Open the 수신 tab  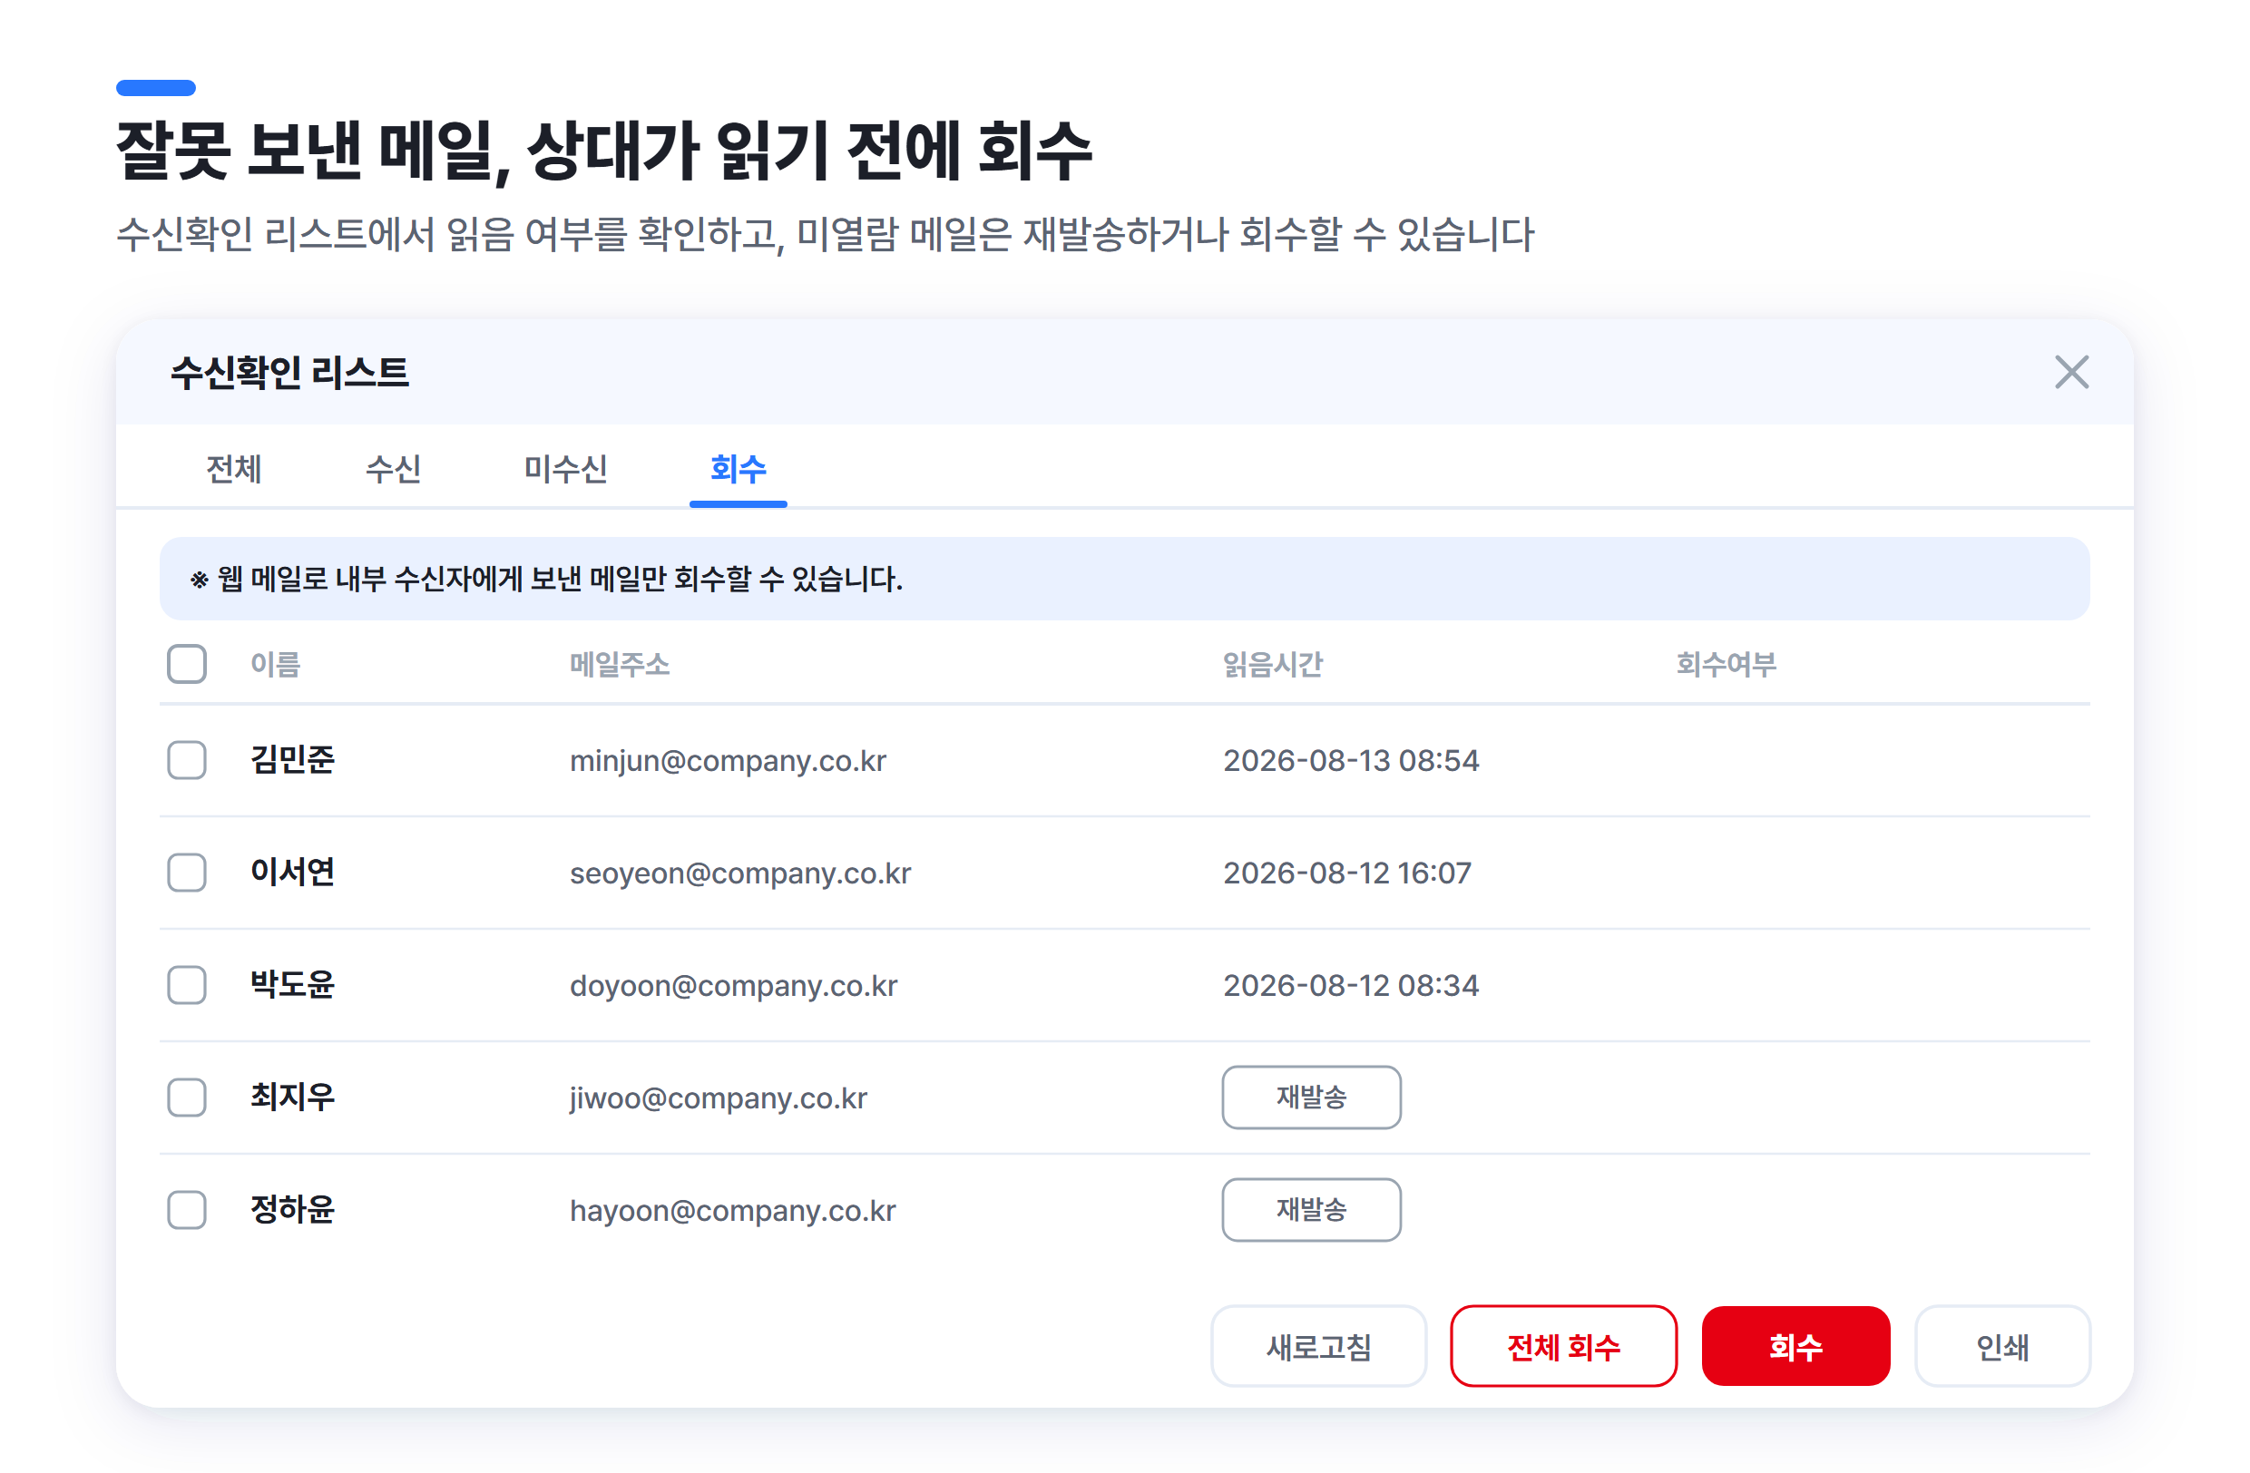pyautogui.click(x=393, y=469)
